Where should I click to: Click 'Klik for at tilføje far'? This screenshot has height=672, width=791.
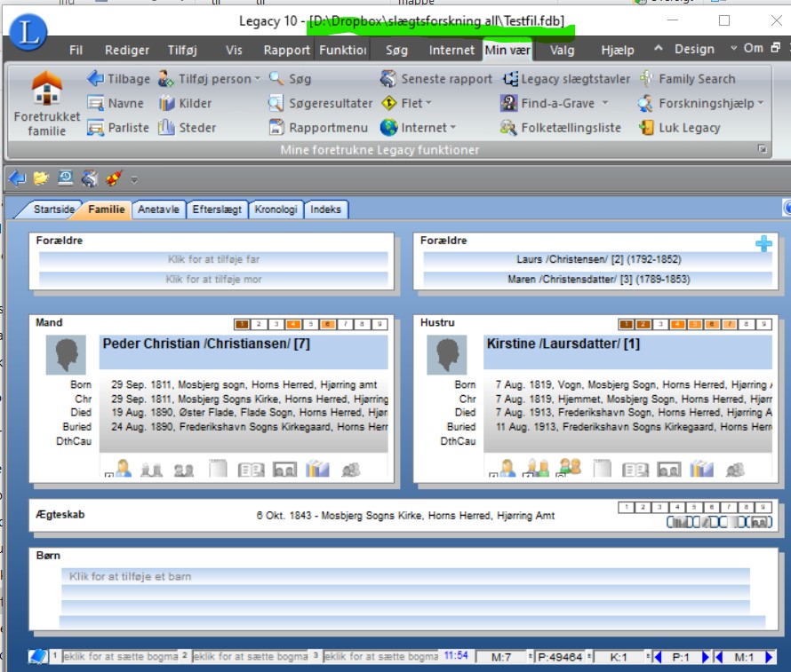pyautogui.click(x=213, y=259)
